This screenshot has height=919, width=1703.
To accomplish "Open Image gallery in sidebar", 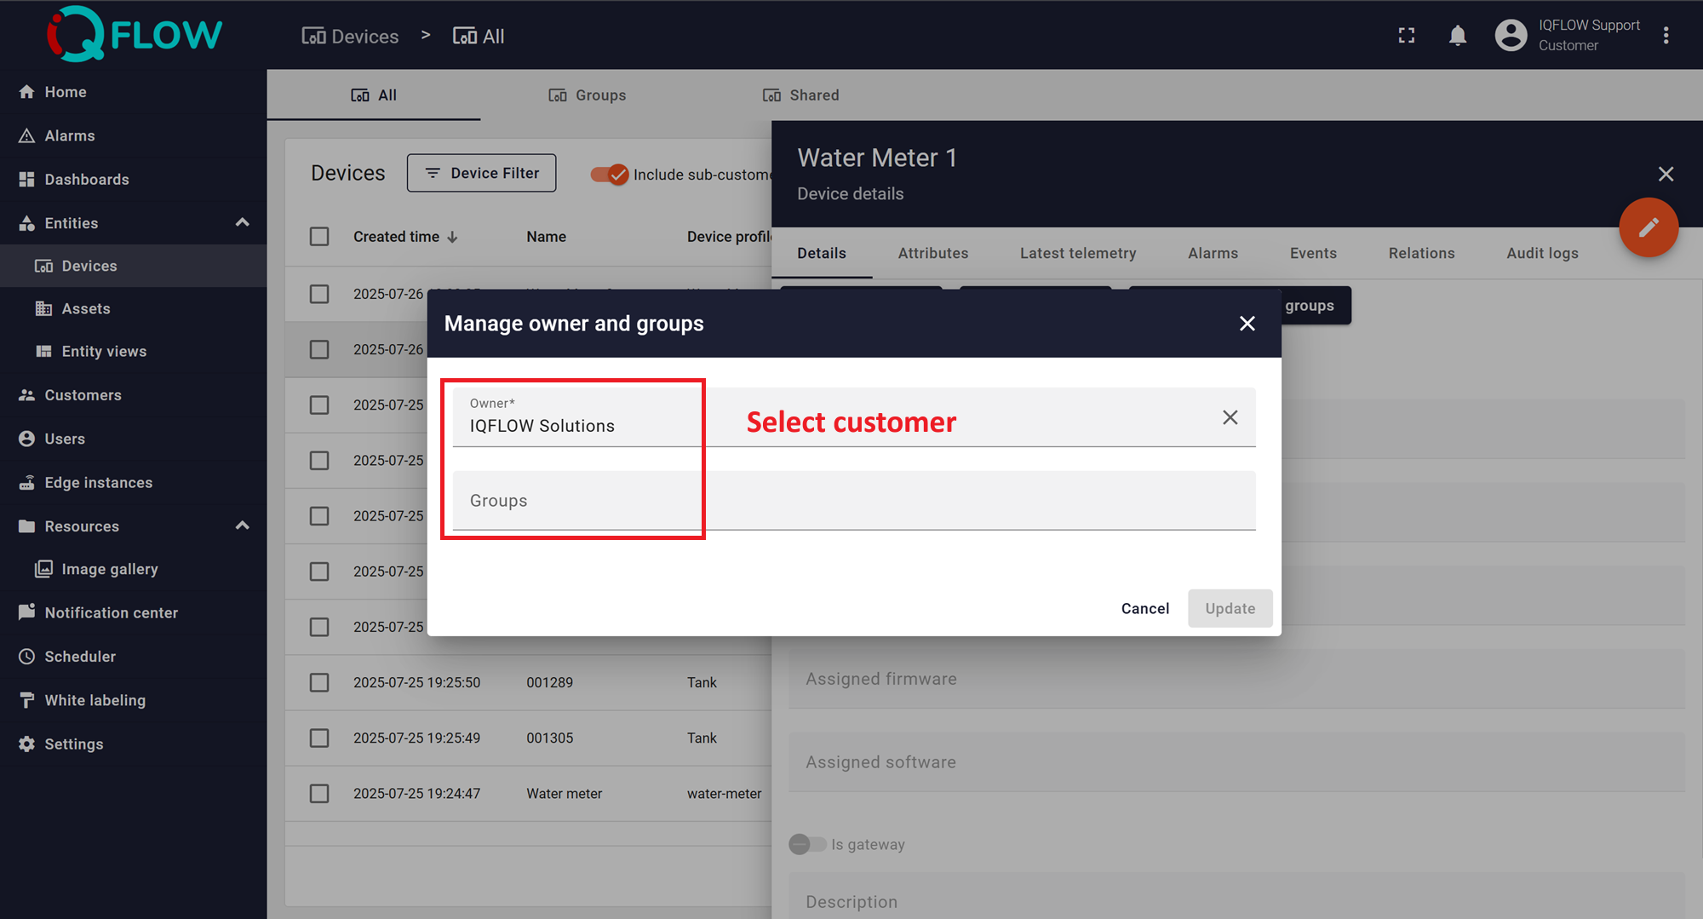I will (109, 569).
